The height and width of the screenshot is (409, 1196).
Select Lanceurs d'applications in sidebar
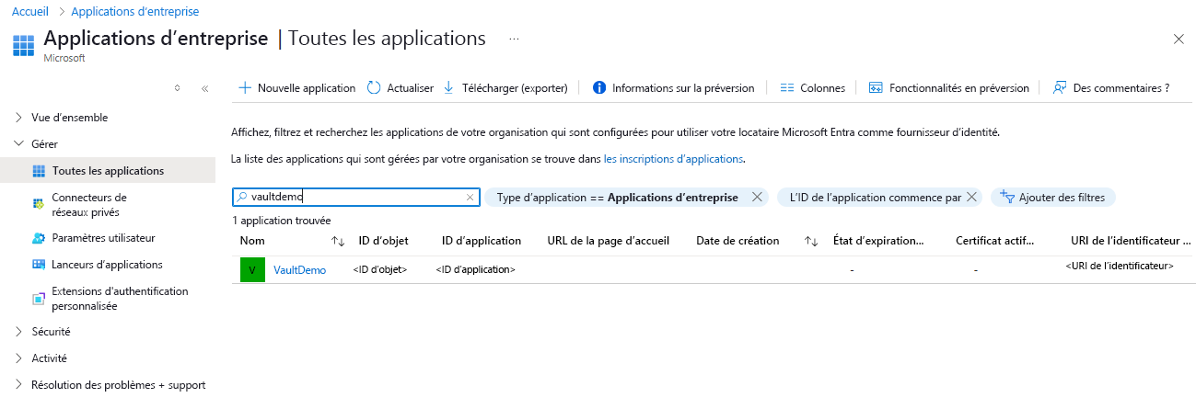[107, 265]
